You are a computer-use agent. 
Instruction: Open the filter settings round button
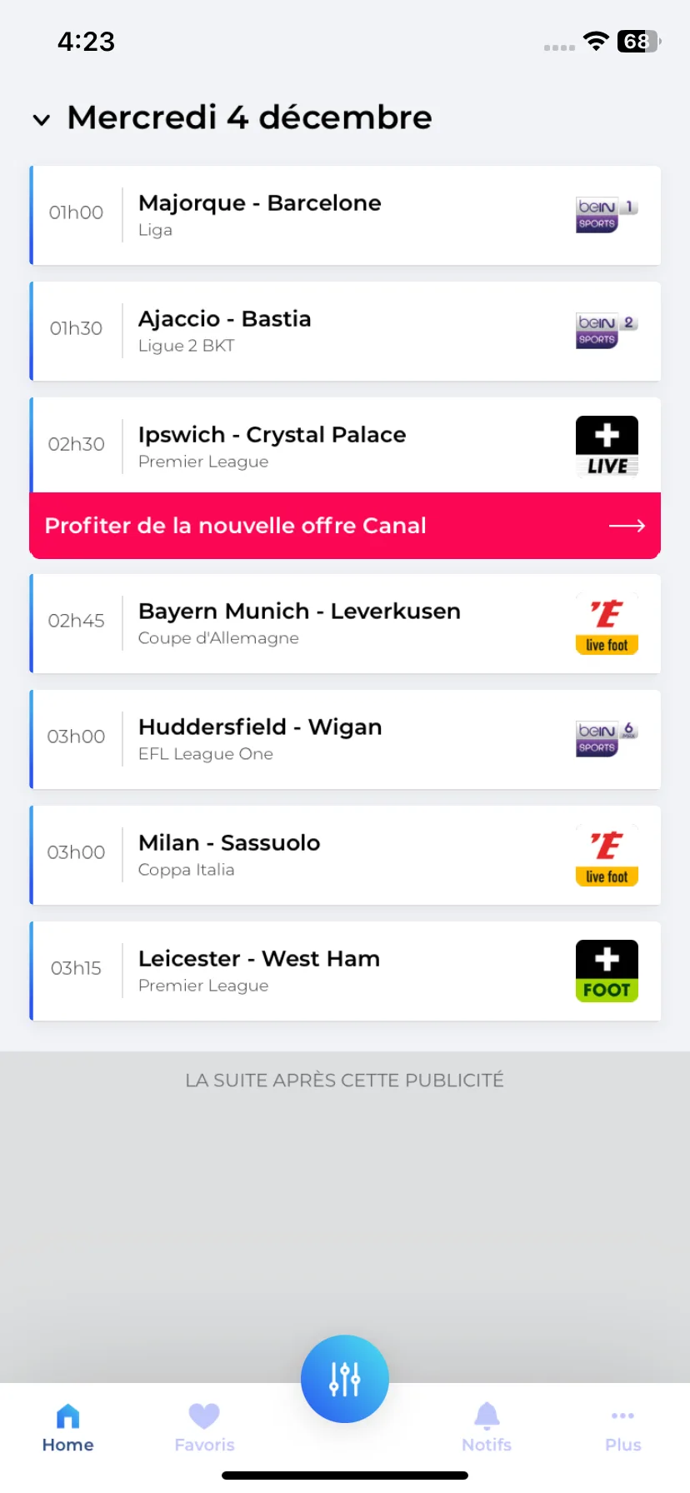[345, 1379]
